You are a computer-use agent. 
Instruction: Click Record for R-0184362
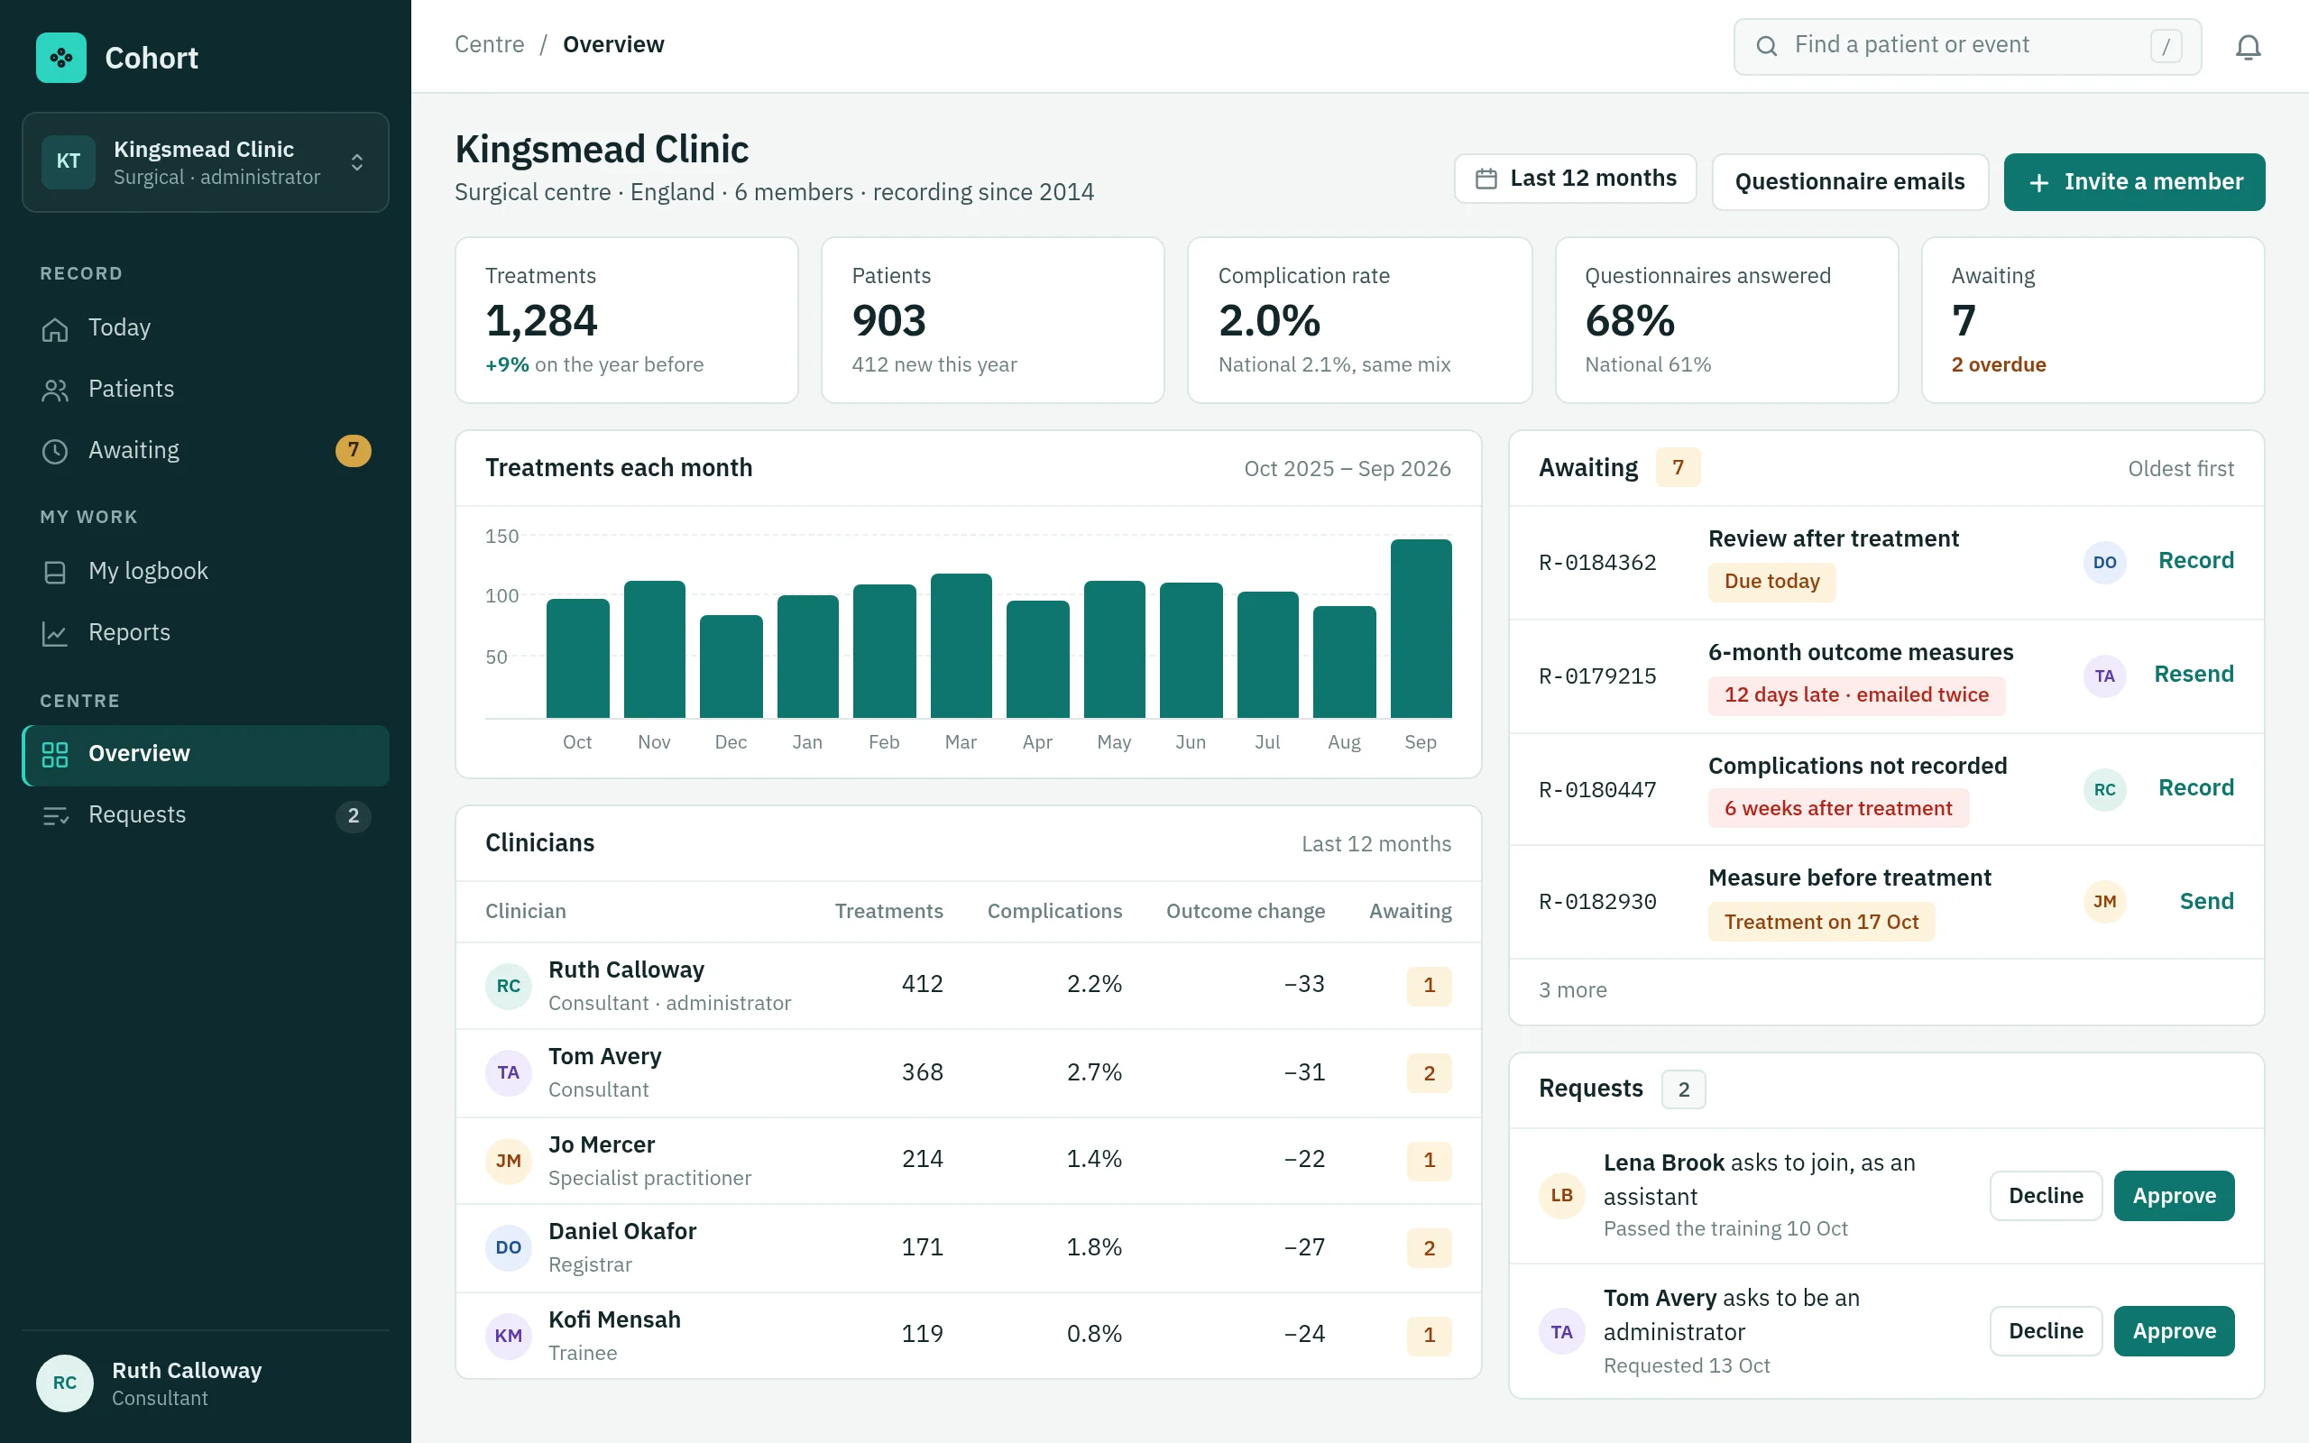point(2195,561)
